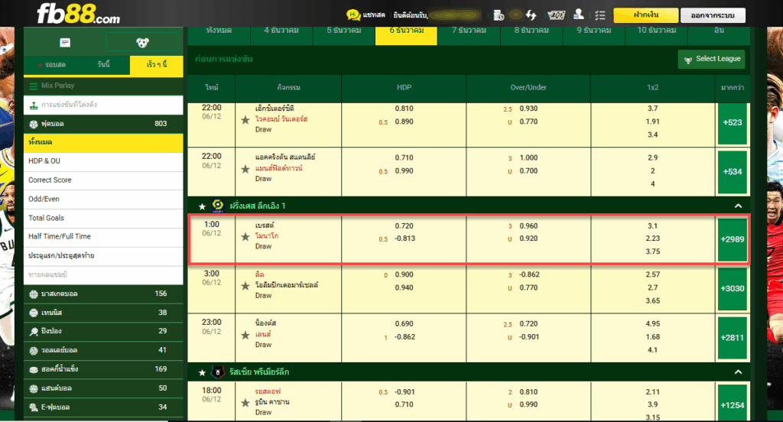Favorite the เอ็กซิเตอร์ซิตี้ match star
This screenshot has height=422, width=783.
245,120
